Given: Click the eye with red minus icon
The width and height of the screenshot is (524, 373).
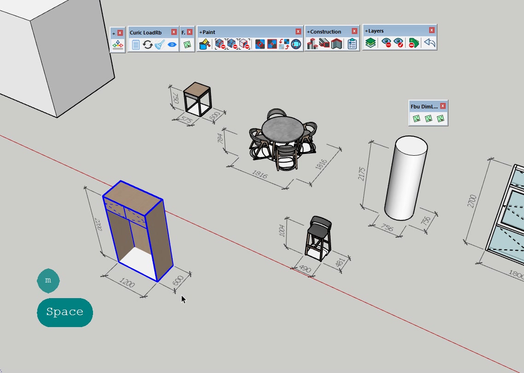Looking at the screenshot, I should tap(386, 43).
